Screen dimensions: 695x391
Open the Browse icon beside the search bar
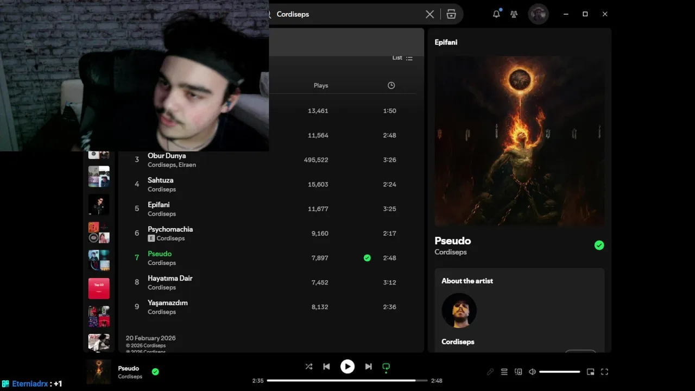451,14
